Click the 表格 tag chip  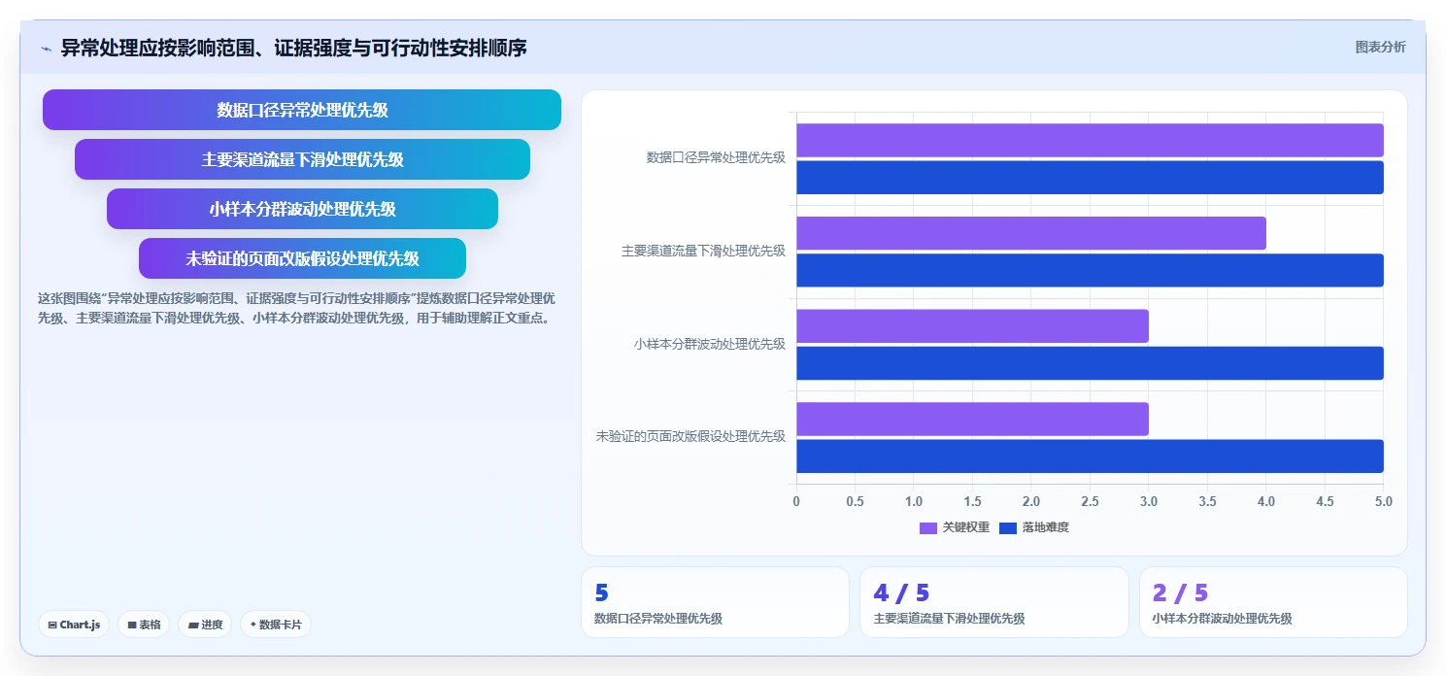tap(144, 625)
